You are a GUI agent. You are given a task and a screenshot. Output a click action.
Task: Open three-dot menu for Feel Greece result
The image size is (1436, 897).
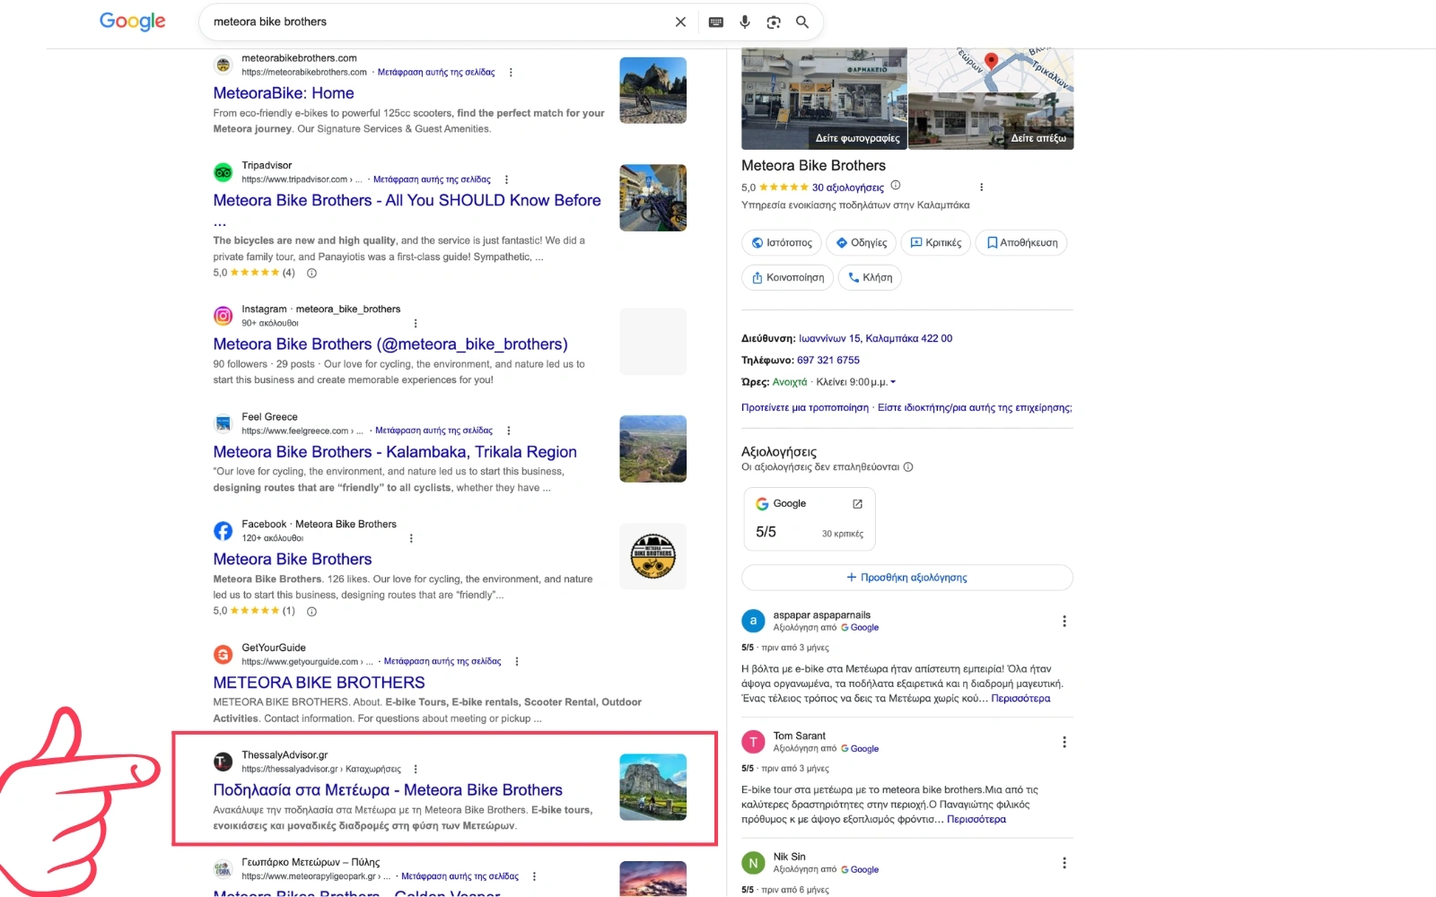(x=508, y=431)
